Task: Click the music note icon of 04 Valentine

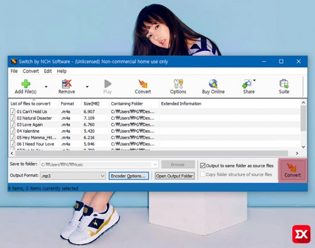Action: pos(13,131)
